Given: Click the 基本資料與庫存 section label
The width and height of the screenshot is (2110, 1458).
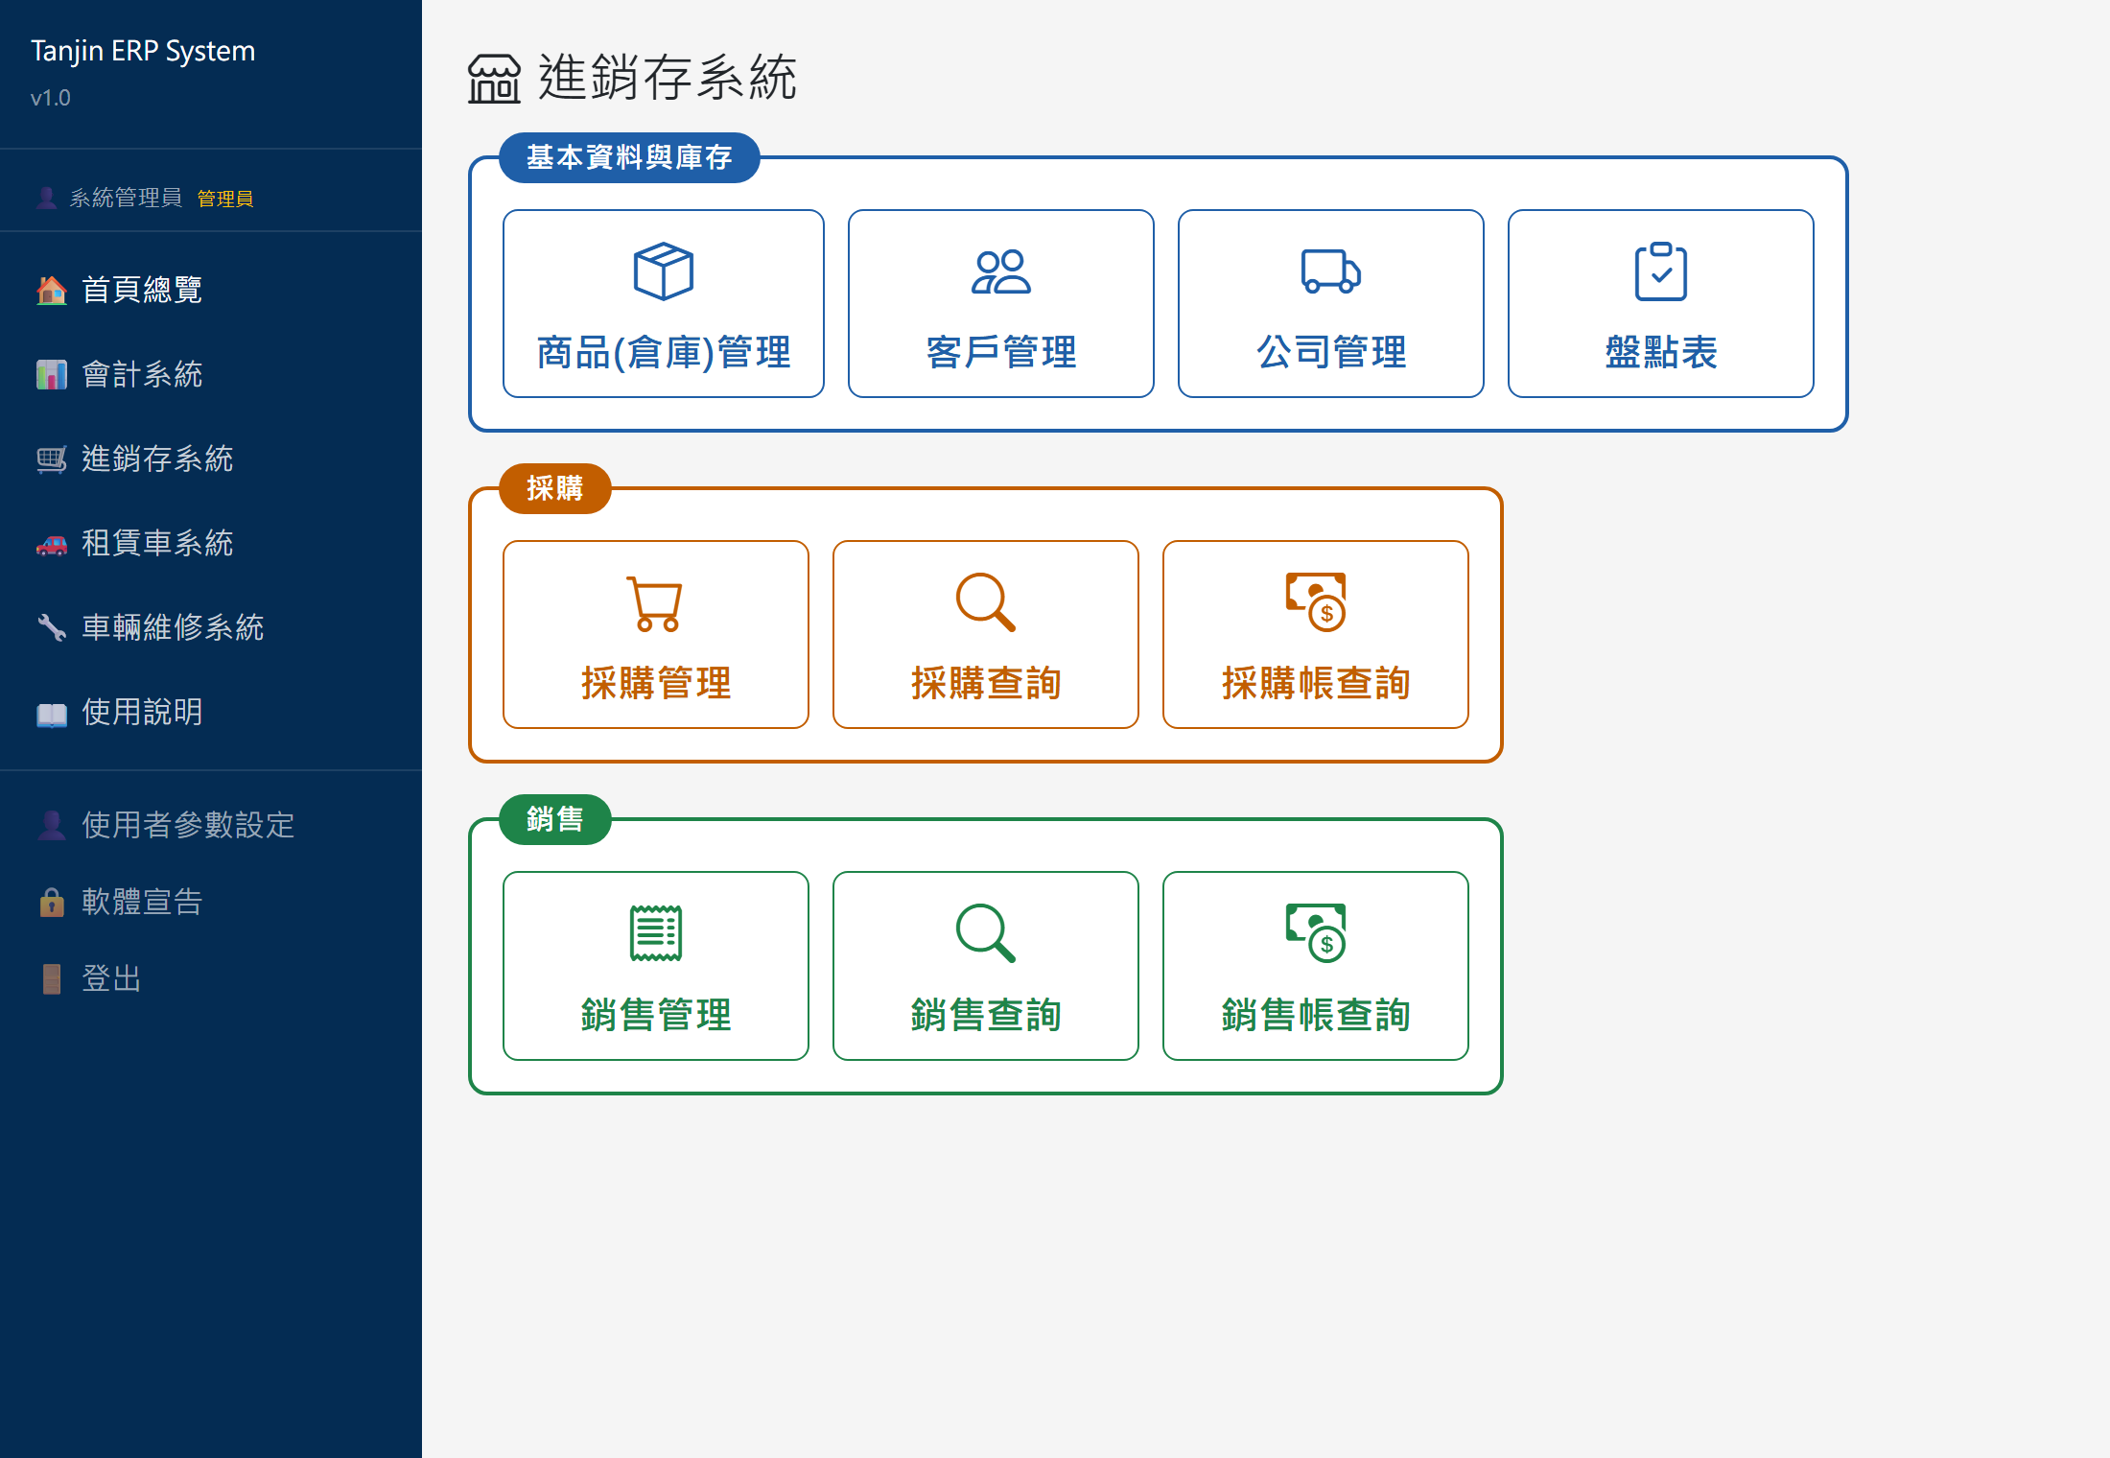Looking at the screenshot, I should pos(629,157).
